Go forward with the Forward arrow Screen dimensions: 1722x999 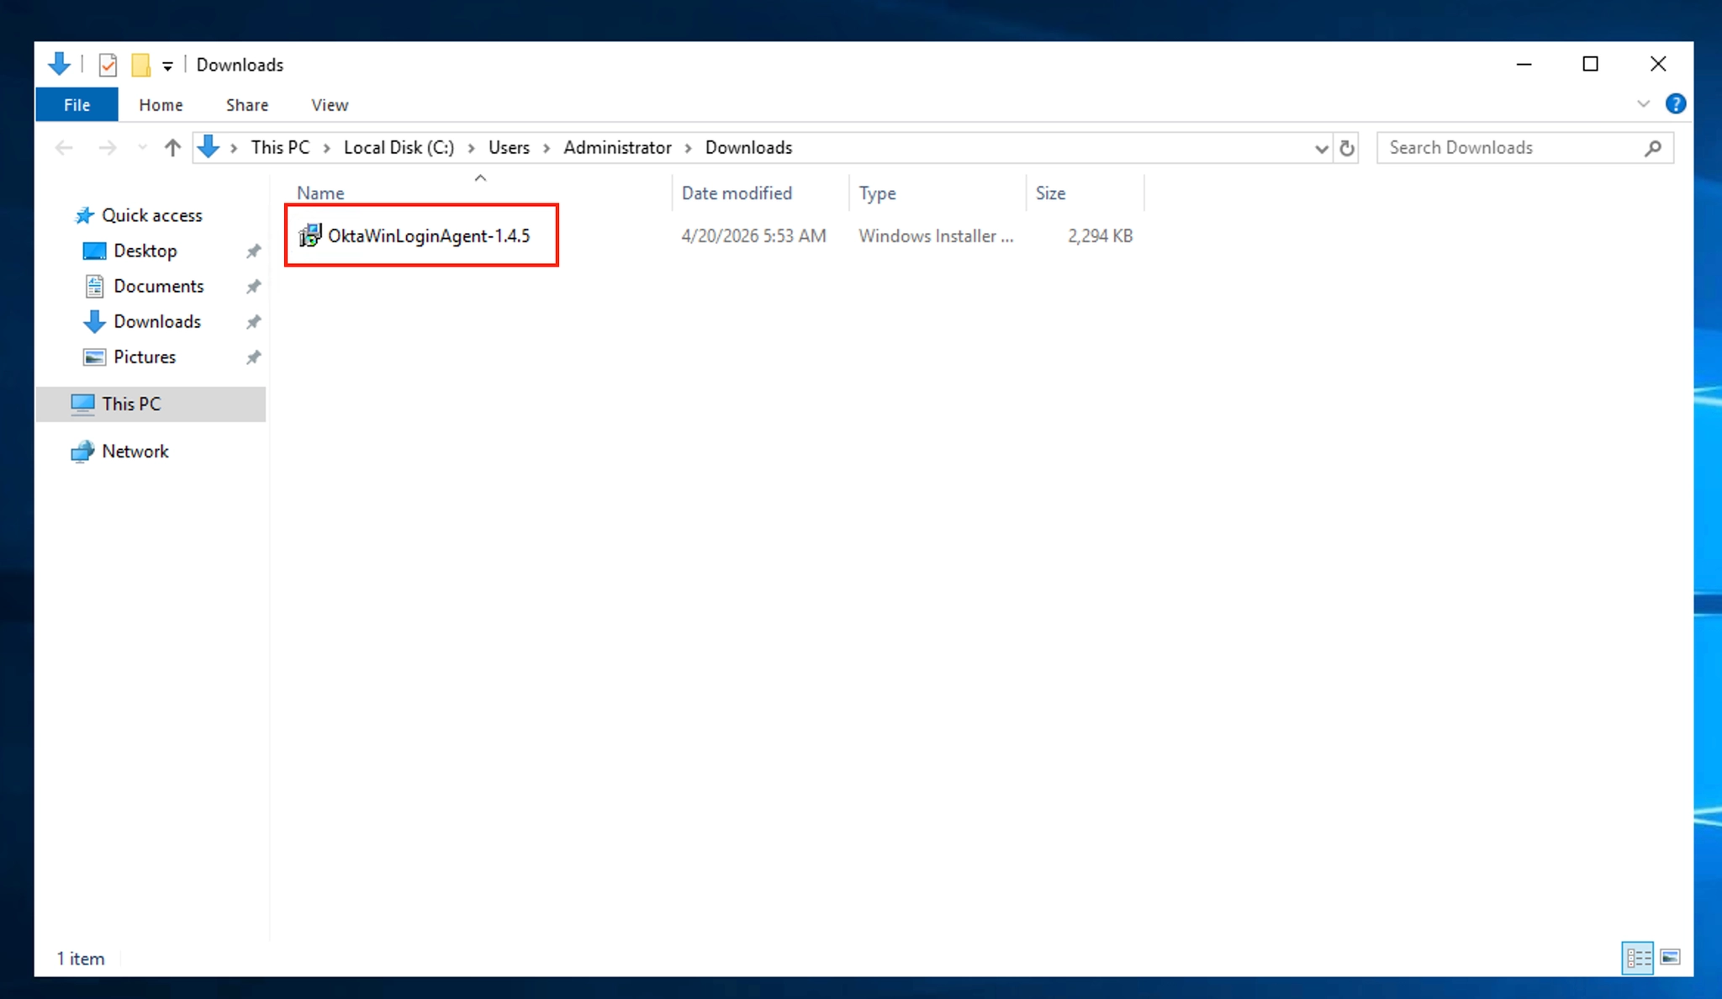click(107, 148)
